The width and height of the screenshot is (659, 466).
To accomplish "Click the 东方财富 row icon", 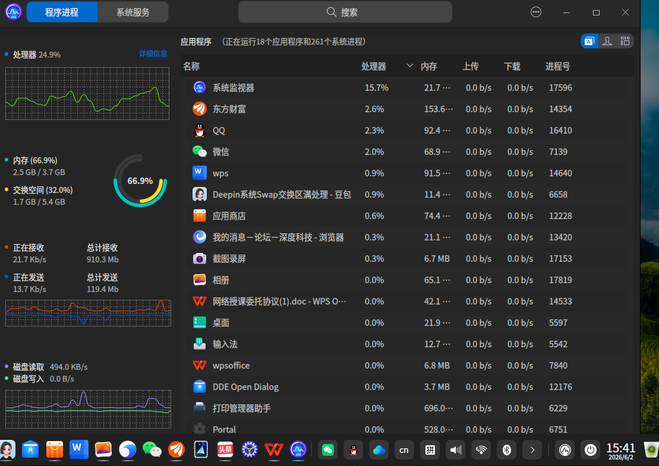I will click(x=200, y=109).
